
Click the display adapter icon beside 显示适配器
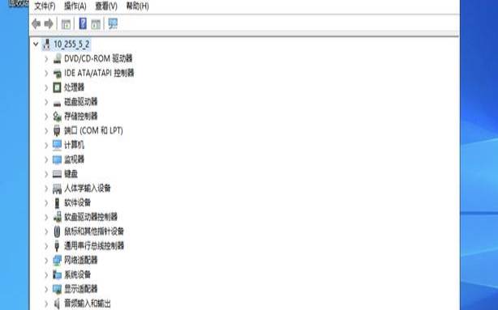[x=57, y=289]
